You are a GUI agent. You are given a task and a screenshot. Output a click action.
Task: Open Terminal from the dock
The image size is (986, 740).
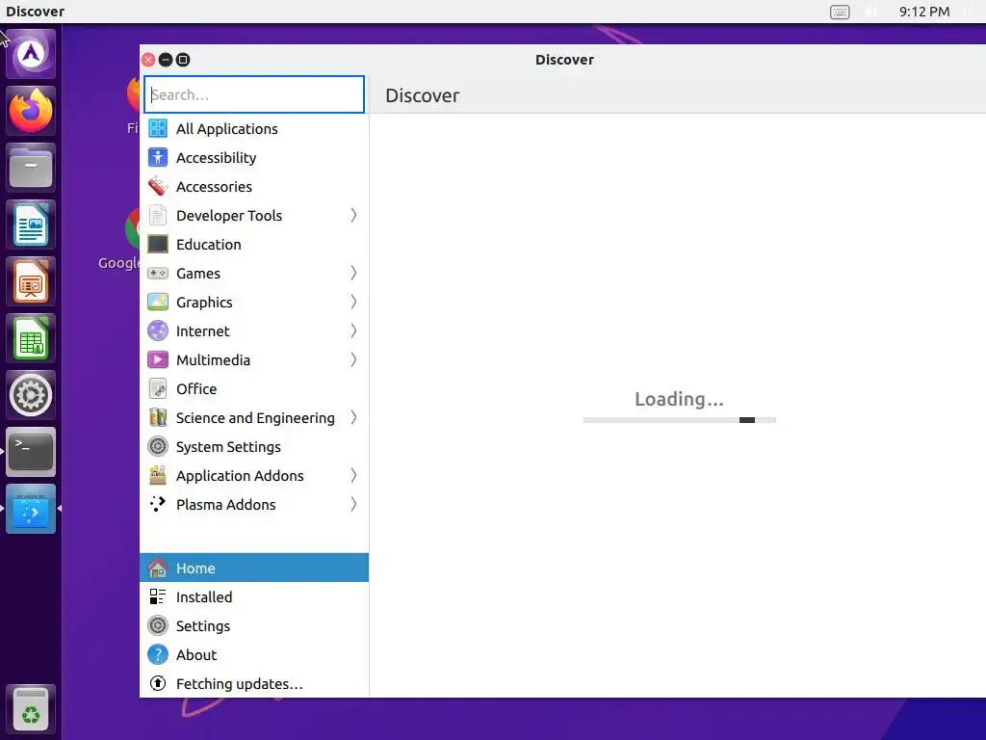click(x=31, y=452)
